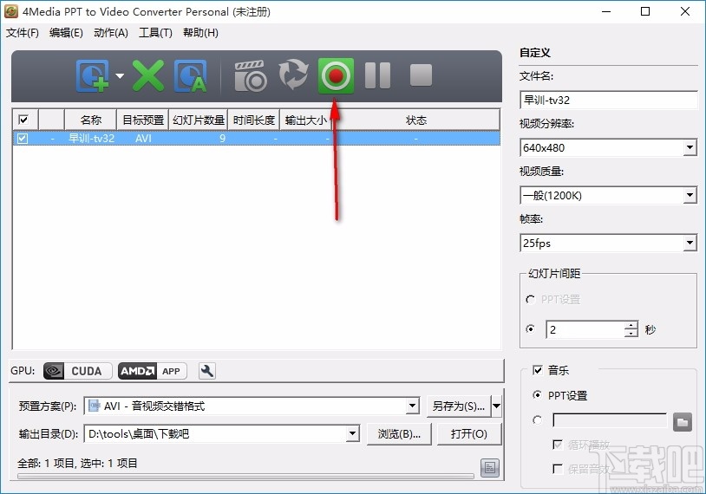Click the log/list icon near progress bar

click(490, 468)
